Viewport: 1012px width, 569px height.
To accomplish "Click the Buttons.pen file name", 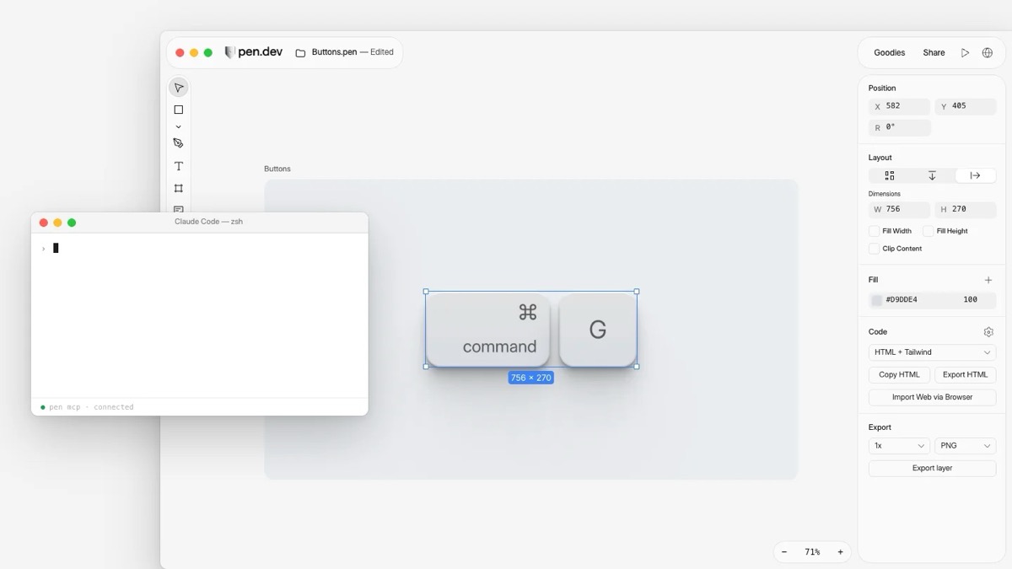I will (336, 52).
